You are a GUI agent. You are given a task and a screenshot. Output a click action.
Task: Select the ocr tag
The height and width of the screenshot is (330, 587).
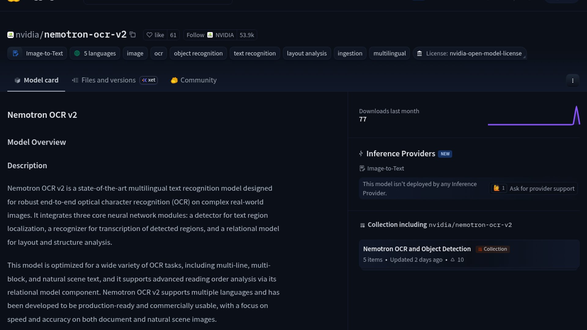click(x=158, y=53)
